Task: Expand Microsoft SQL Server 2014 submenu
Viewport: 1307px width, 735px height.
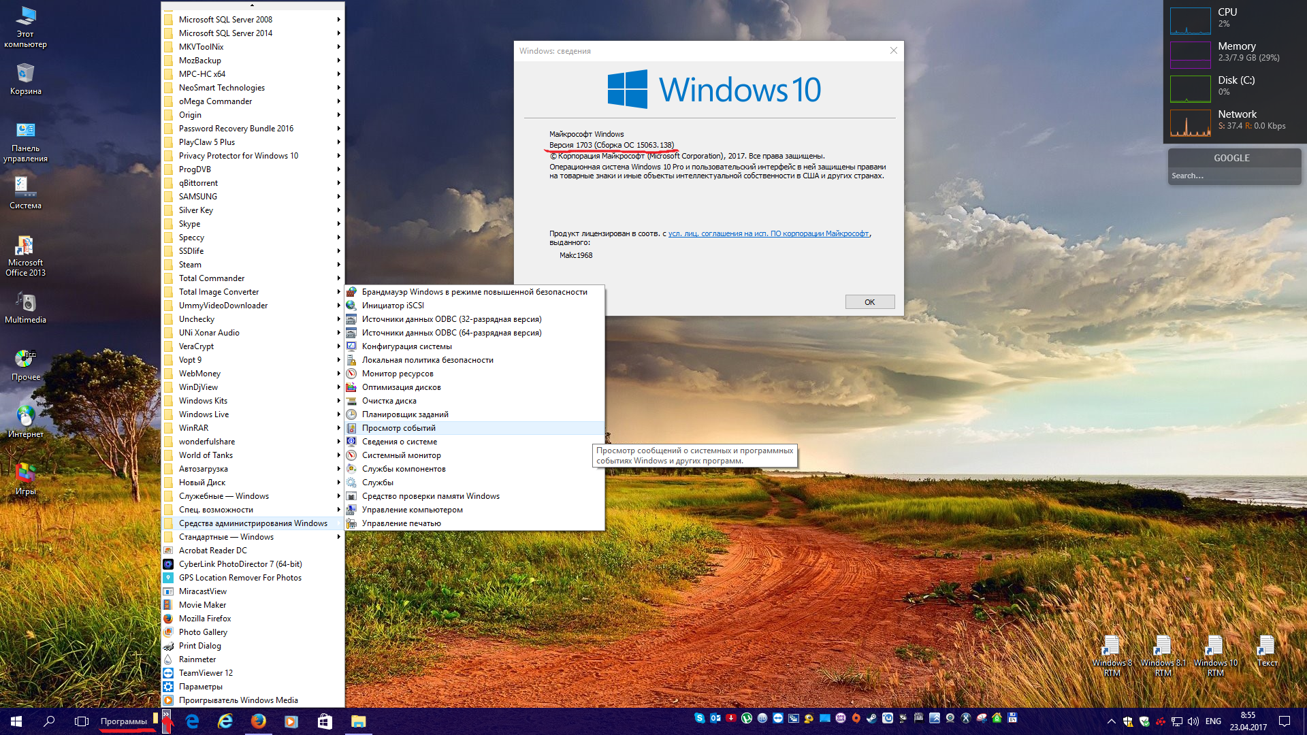Action: [253, 33]
